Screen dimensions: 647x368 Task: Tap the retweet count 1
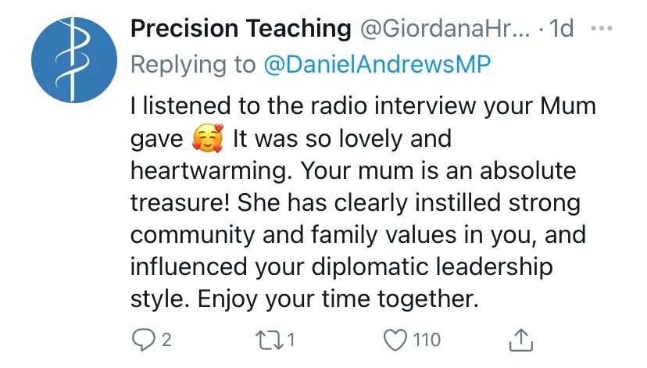pos(291,341)
